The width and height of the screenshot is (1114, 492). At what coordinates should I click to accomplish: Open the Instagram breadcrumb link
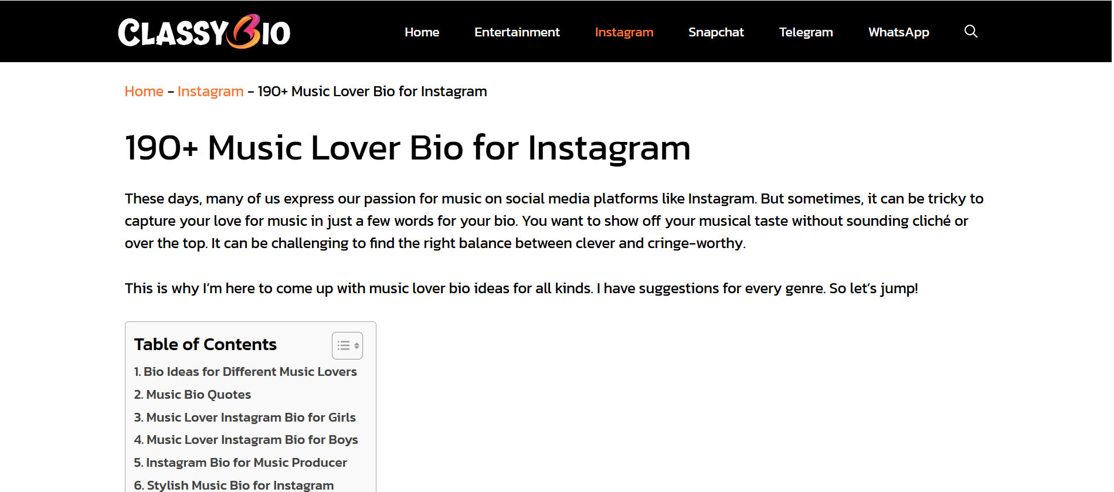[210, 91]
